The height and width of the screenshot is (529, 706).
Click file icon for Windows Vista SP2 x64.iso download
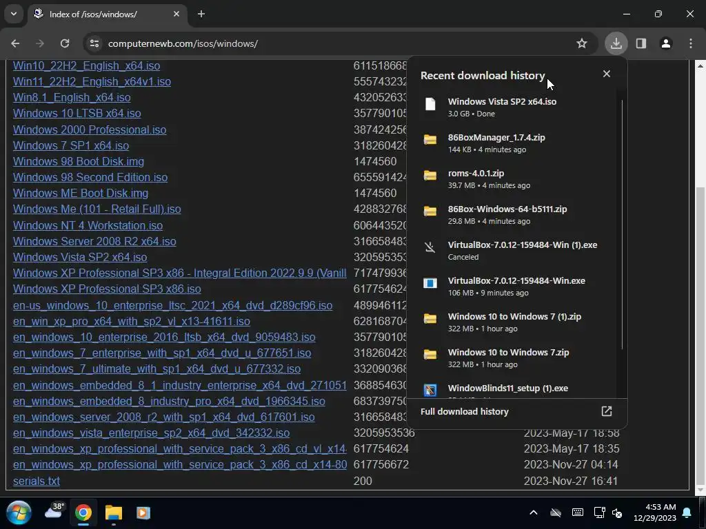pyautogui.click(x=430, y=105)
